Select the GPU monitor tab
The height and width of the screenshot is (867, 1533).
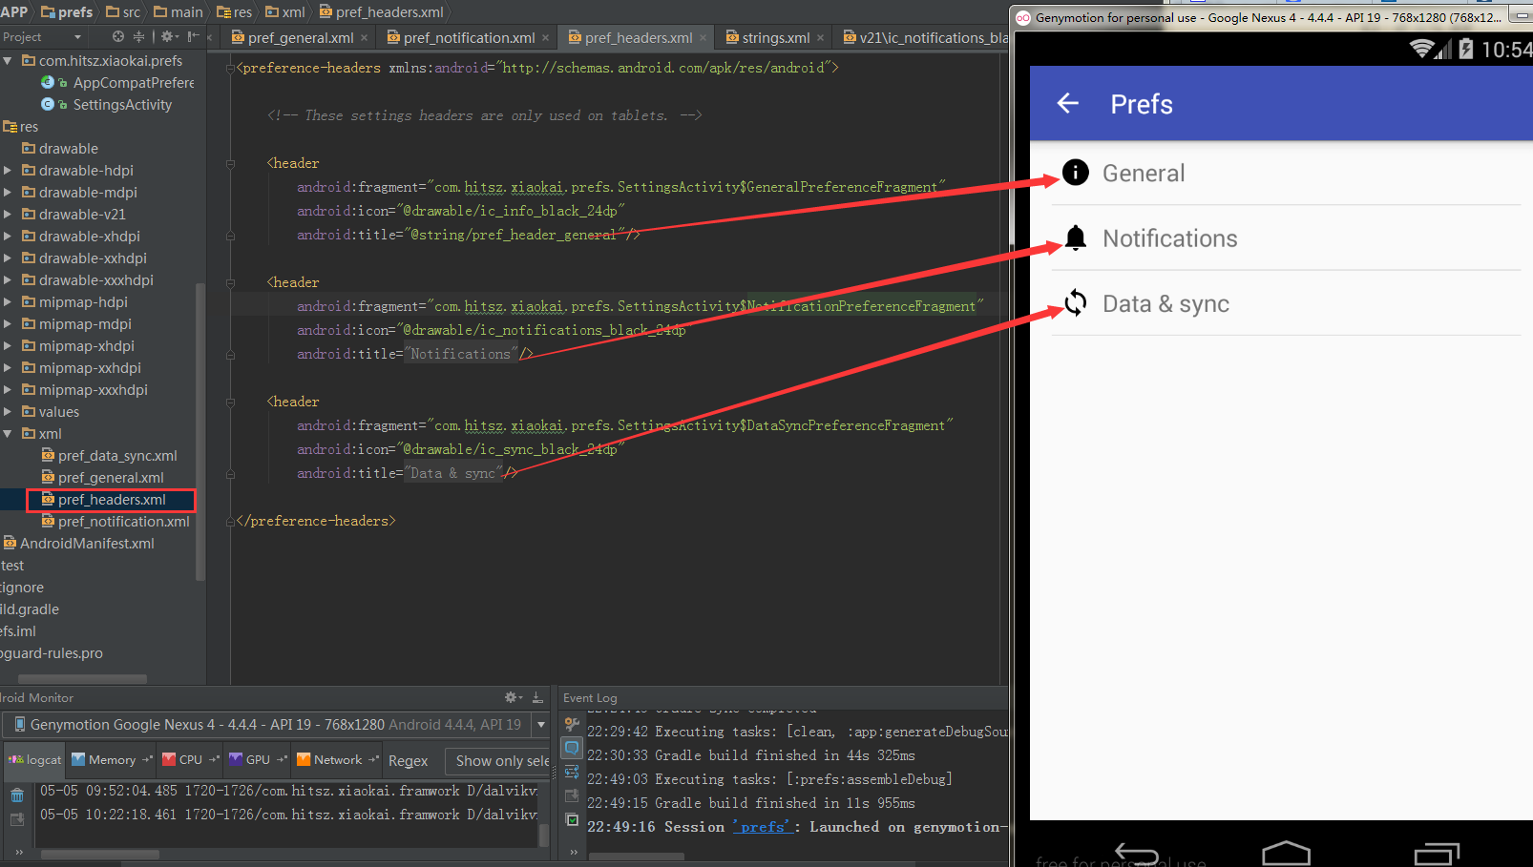258,760
